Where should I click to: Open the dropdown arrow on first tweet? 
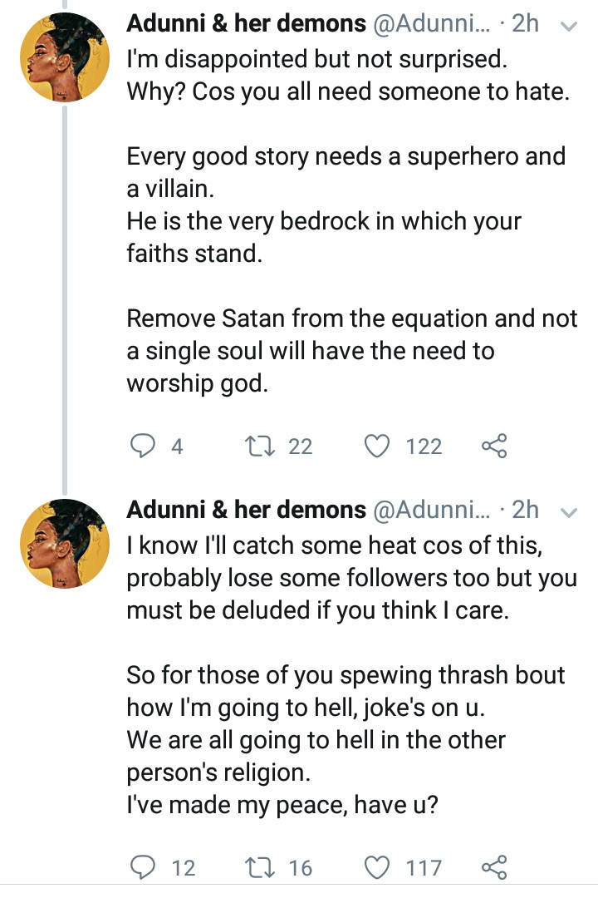(x=570, y=27)
